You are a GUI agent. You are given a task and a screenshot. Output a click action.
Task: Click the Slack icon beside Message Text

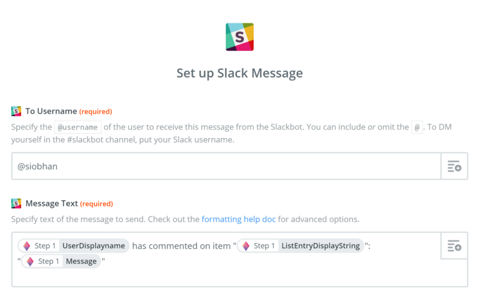tap(16, 204)
